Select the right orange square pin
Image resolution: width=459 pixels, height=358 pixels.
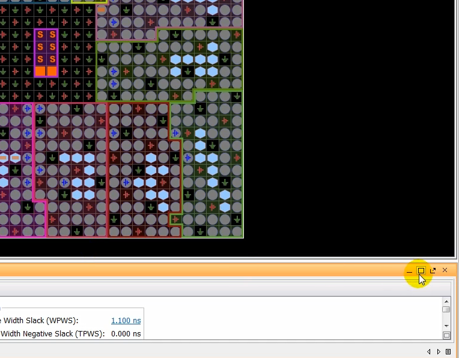tap(52, 71)
